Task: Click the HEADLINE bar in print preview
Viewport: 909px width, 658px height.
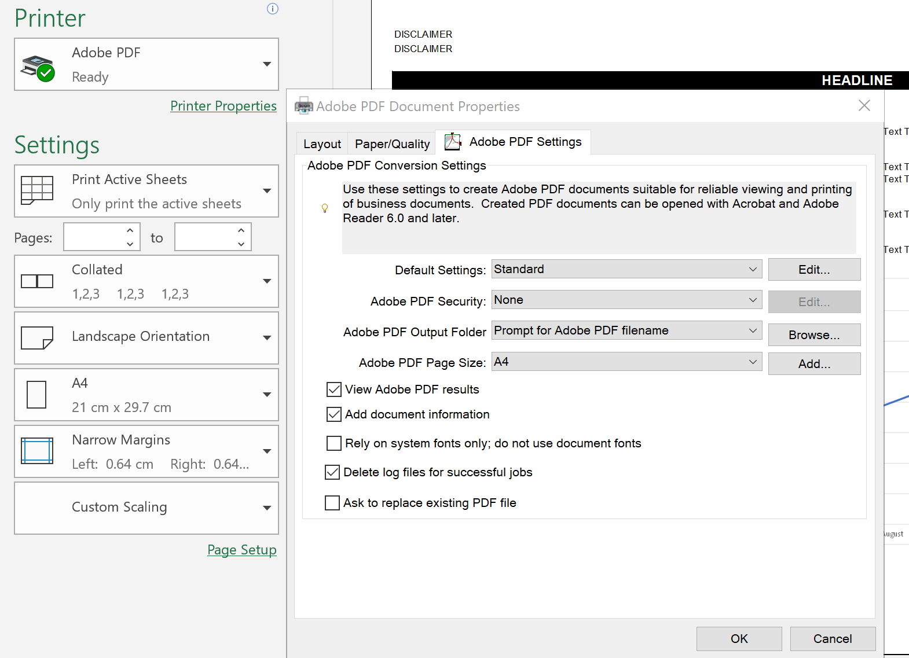Action: click(650, 80)
